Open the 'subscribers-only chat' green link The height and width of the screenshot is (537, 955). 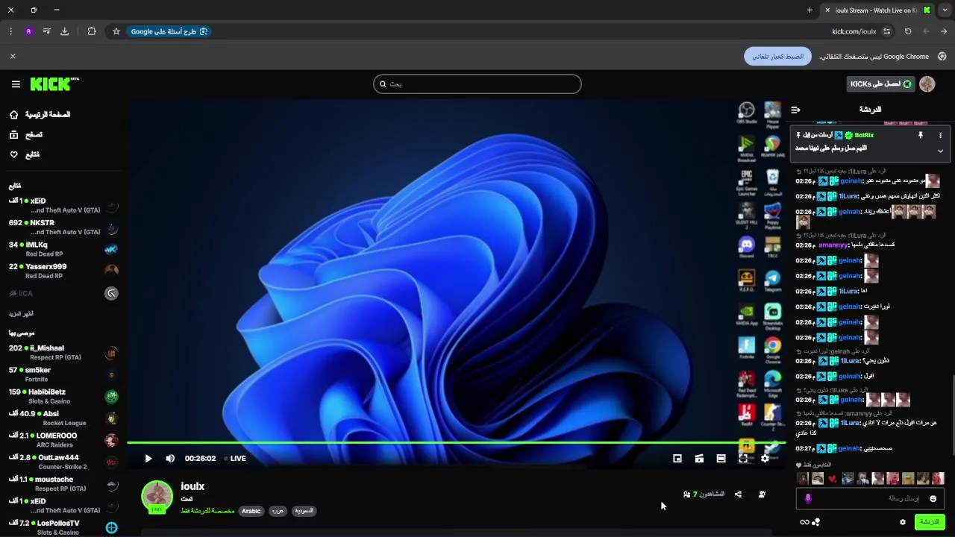(207, 512)
